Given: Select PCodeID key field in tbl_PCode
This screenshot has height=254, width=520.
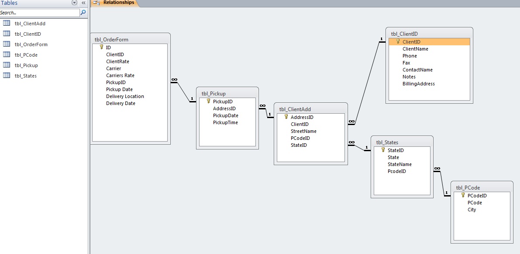Looking at the screenshot, I should click(482, 196).
